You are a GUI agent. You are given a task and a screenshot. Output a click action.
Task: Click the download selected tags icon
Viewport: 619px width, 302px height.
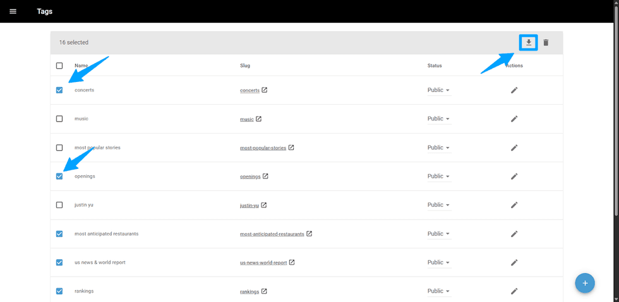coord(529,43)
